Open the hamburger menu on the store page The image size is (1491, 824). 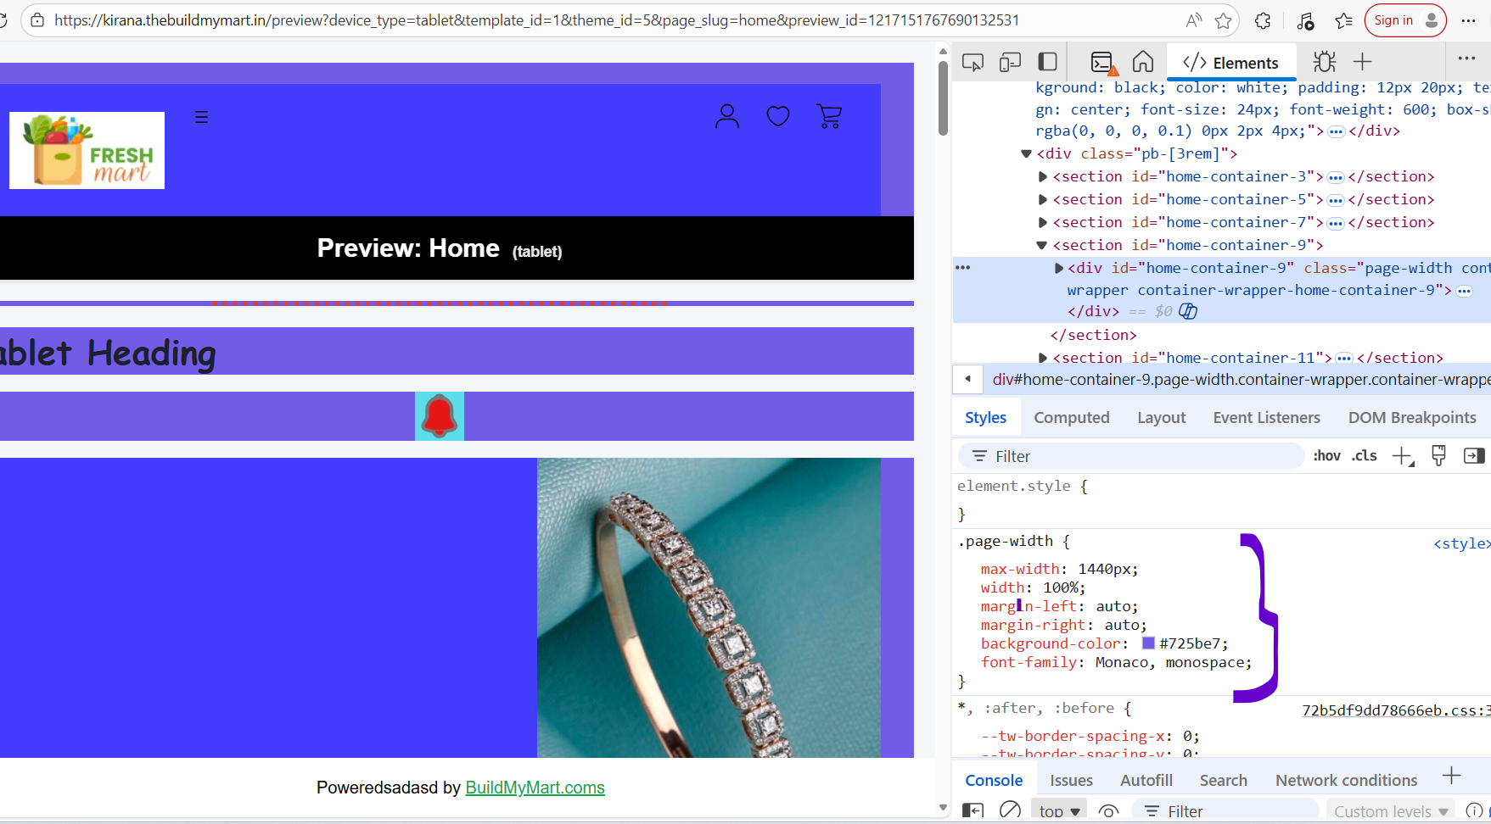coord(201,117)
